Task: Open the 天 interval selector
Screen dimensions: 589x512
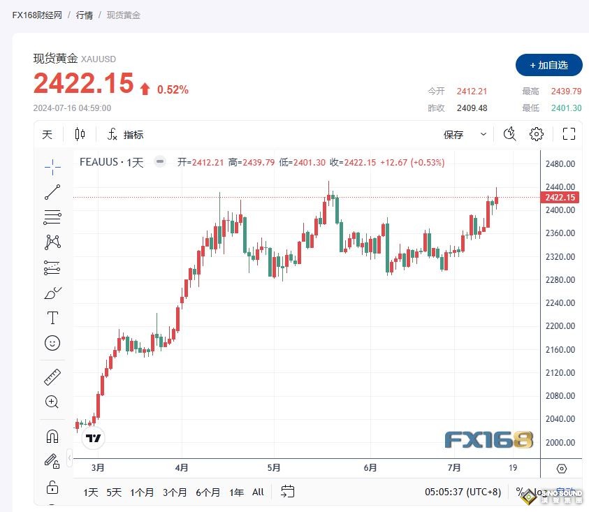Action: (48, 135)
